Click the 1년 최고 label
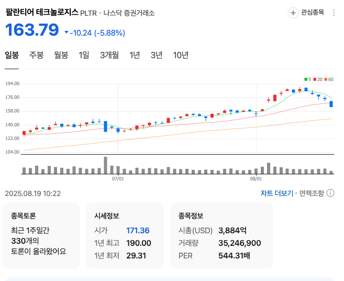Screen dimensions: 344x281 point(107,243)
